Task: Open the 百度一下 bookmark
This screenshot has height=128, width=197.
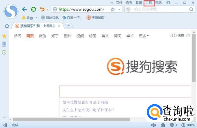Action: click(72, 18)
